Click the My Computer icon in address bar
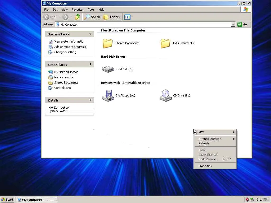Image resolution: width=271 pixels, height=203 pixels. pos(58,25)
